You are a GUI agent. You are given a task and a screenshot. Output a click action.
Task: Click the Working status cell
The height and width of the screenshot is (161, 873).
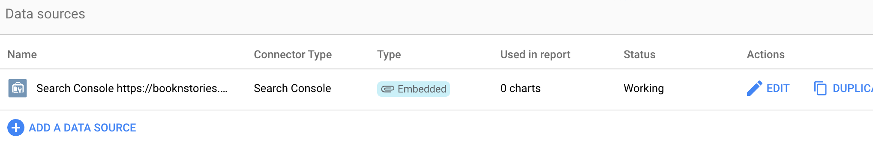click(x=644, y=88)
